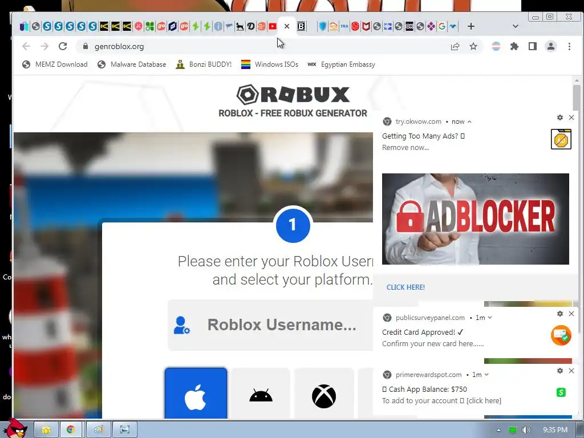Switch to the black OK tab
The height and width of the screenshot is (438, 584).
click(x=409, y=26)
